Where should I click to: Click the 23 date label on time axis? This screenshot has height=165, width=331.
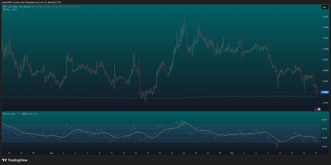(x=184, y=153)
